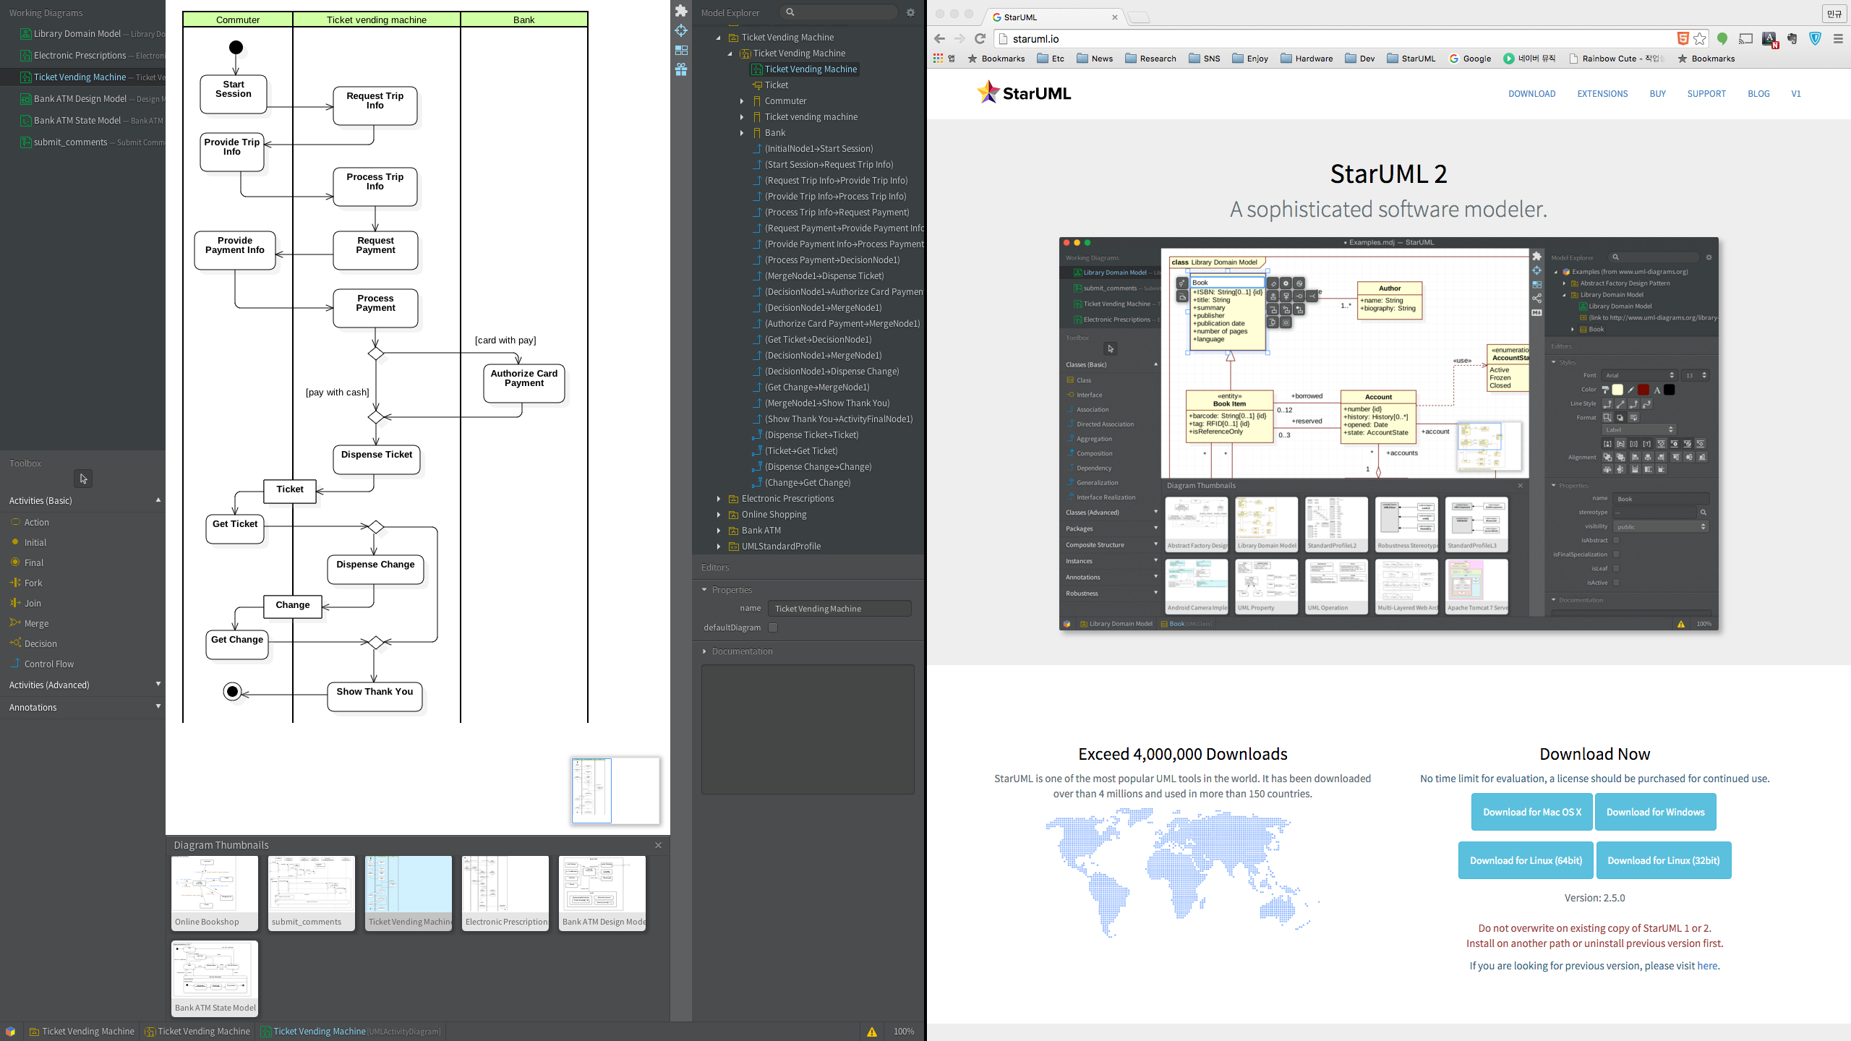Click the Model Explorer search icon

coord(790,13)
